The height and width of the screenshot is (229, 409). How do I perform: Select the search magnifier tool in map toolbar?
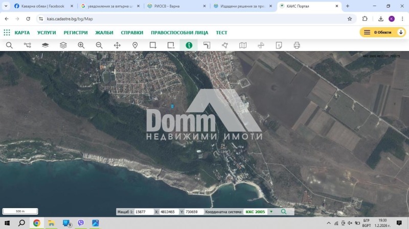[x=9, y=45]
